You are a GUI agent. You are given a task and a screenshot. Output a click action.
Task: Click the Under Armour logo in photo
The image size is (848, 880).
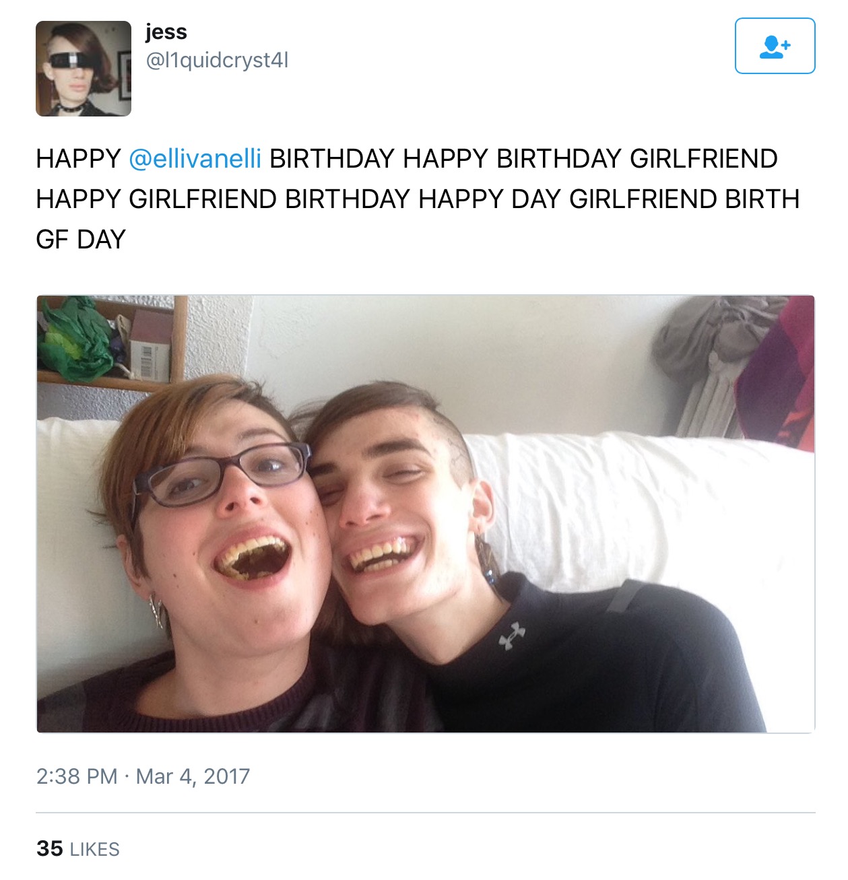[x=512, y=636]
